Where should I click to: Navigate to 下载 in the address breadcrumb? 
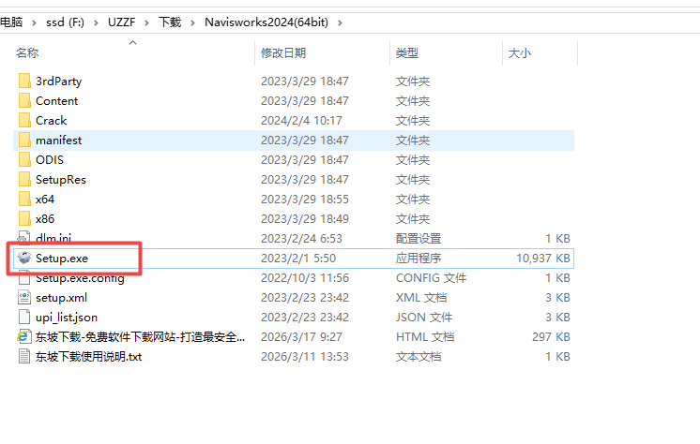point(170,21)
